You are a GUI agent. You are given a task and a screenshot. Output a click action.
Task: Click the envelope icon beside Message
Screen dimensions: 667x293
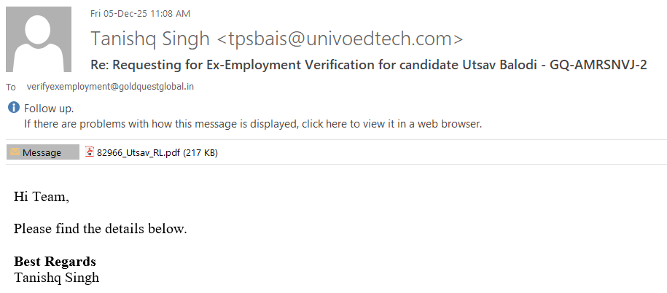(x=14, y=152)
